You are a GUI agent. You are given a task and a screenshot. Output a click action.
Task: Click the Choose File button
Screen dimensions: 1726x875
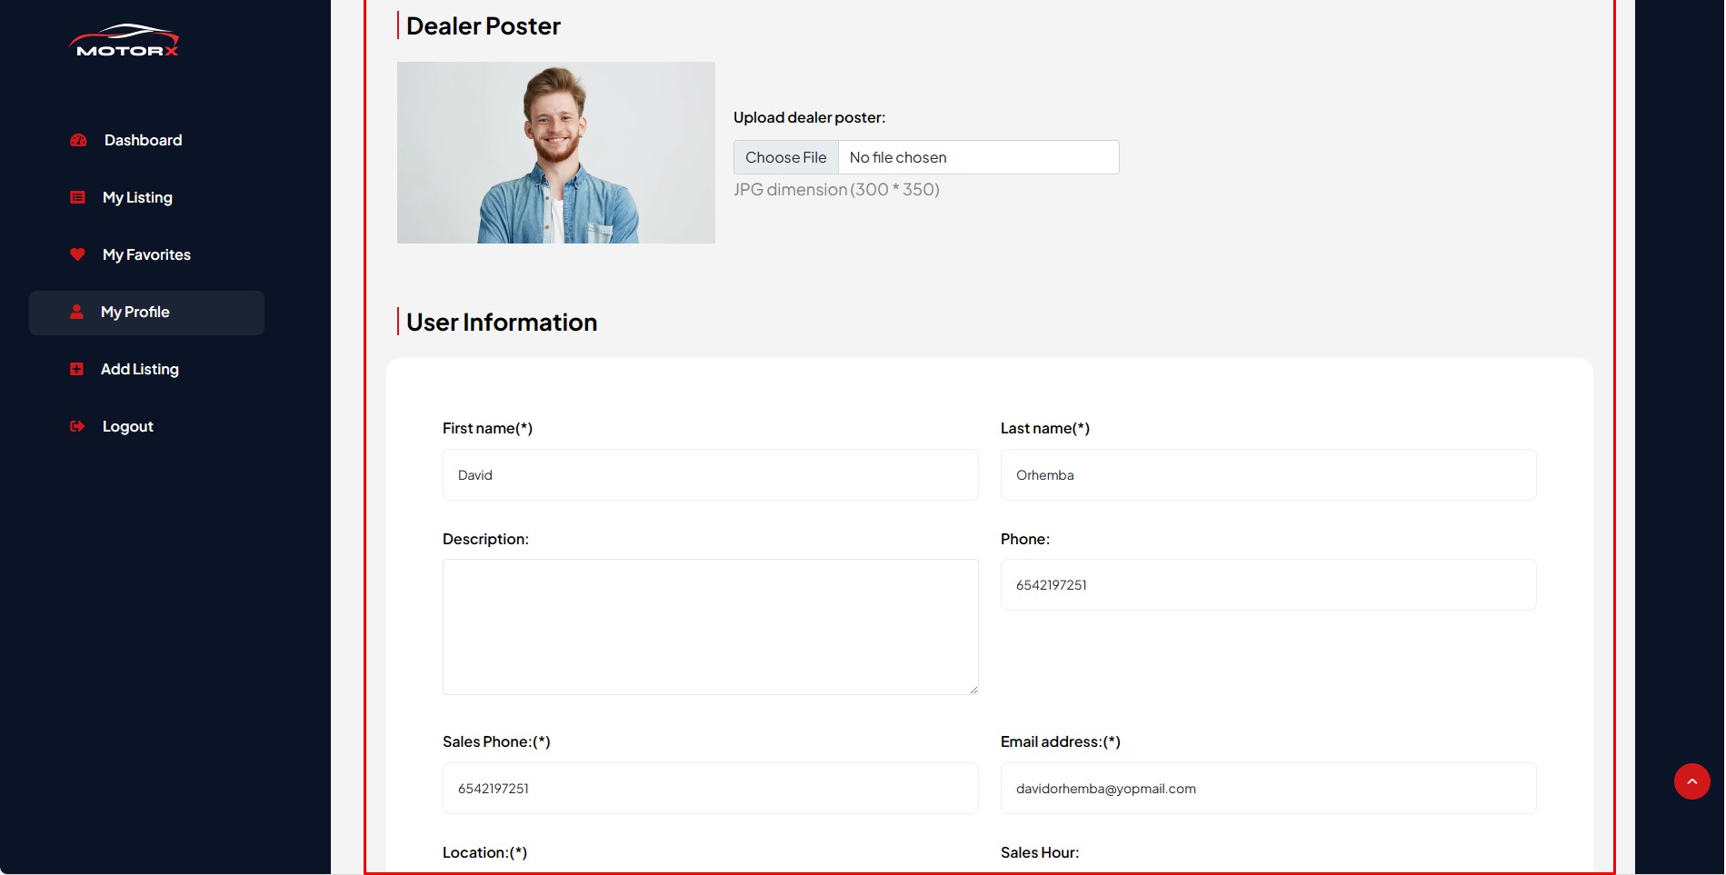[786, 157]
